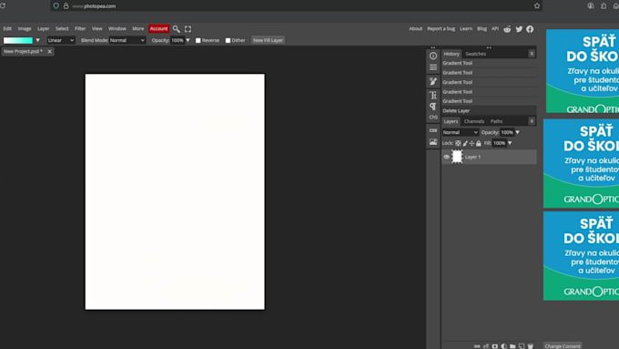Open the layer blend mode Normal dropdown
619x349 pixels.
(x=461, y=132)
